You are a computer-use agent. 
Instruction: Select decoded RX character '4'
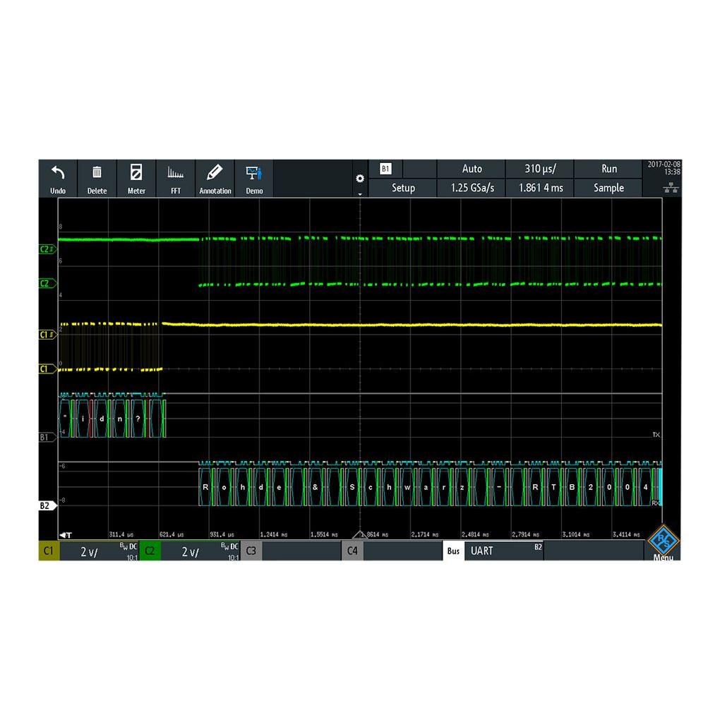pos(645,487)
